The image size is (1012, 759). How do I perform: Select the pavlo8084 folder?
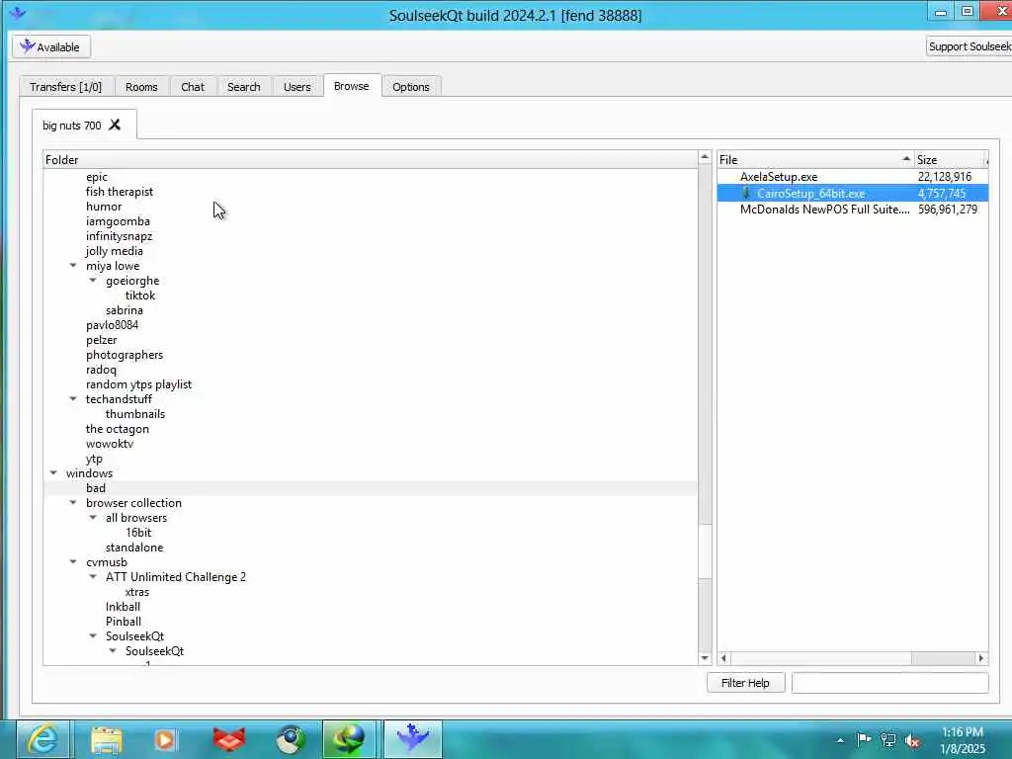pos(113,325)
